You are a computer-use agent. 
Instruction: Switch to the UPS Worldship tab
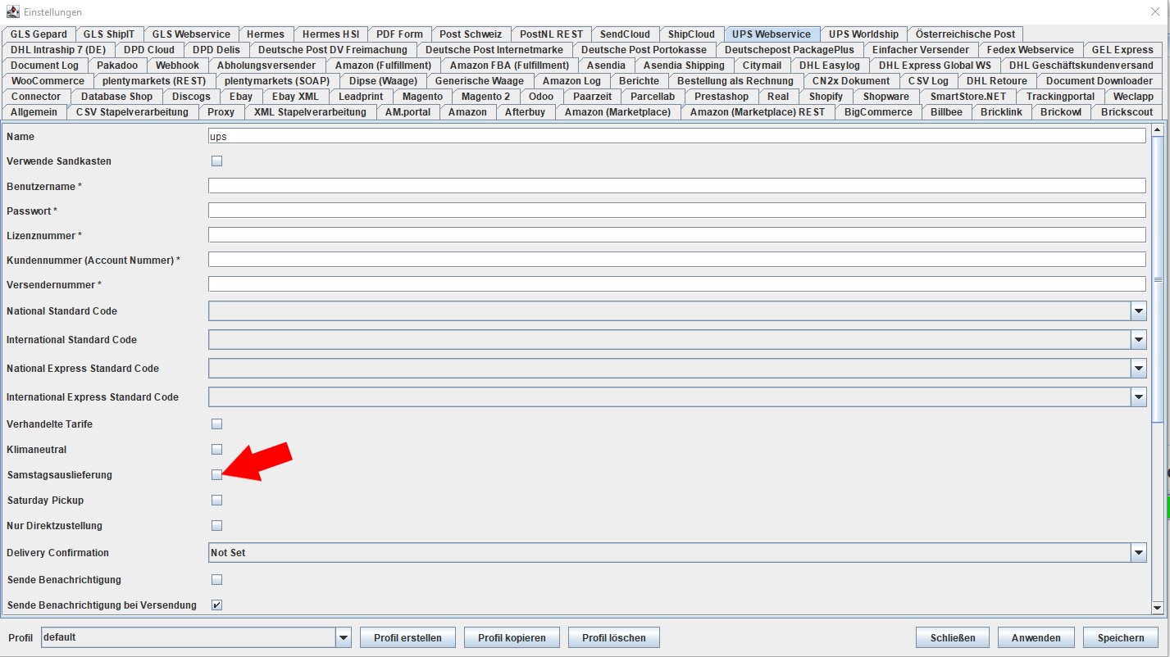(863, 34)
